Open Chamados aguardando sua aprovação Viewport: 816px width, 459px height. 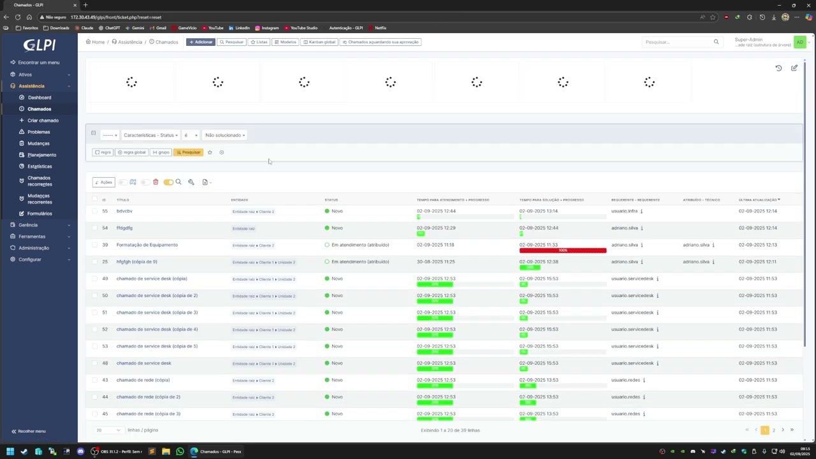coord(381,42)
